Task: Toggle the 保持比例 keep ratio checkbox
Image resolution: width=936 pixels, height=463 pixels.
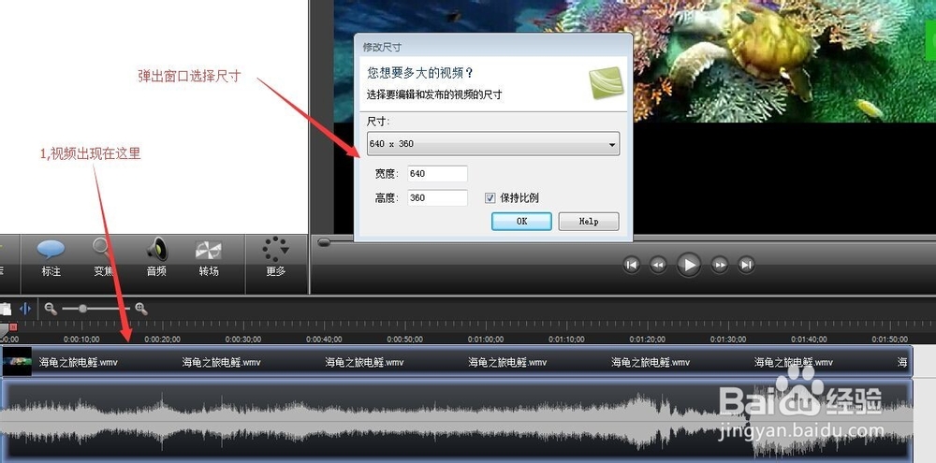Action: (490, 198)
